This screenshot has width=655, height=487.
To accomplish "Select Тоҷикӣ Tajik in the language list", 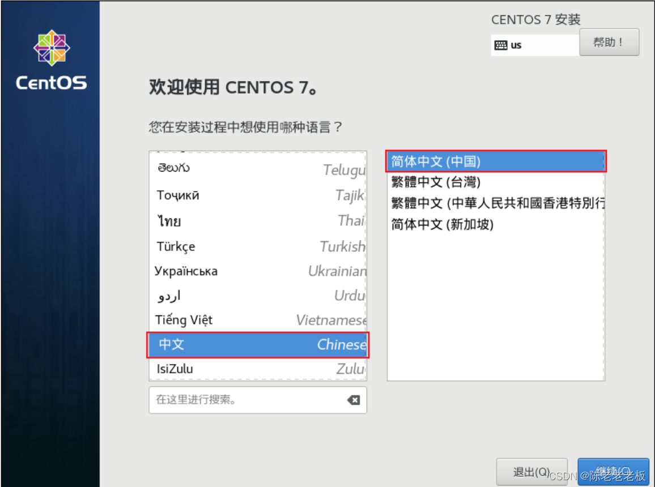I will tap(257, 195).
